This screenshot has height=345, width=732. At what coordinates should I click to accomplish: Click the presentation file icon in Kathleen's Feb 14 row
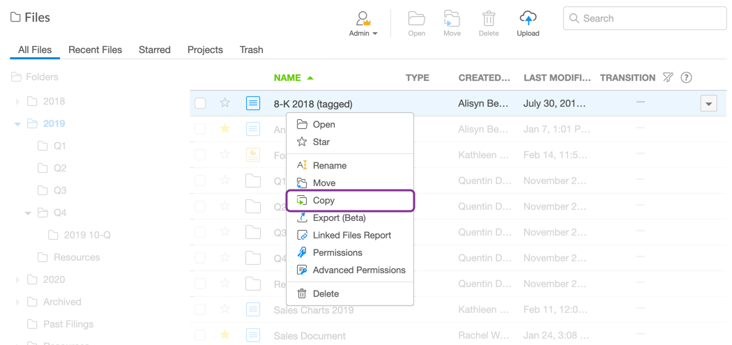(252, 155)
